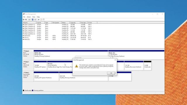Click the 55 % free cell for DATA

[x=89, y=36]
